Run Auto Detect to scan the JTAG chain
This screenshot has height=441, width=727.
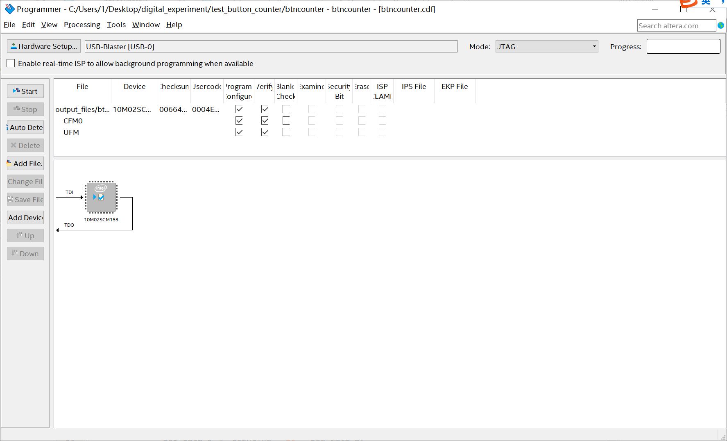(x=25, y=127)
